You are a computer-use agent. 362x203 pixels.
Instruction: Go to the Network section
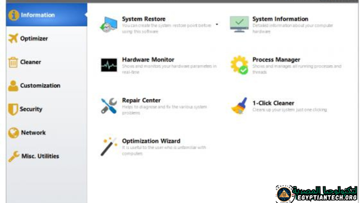tap(33, 133)
